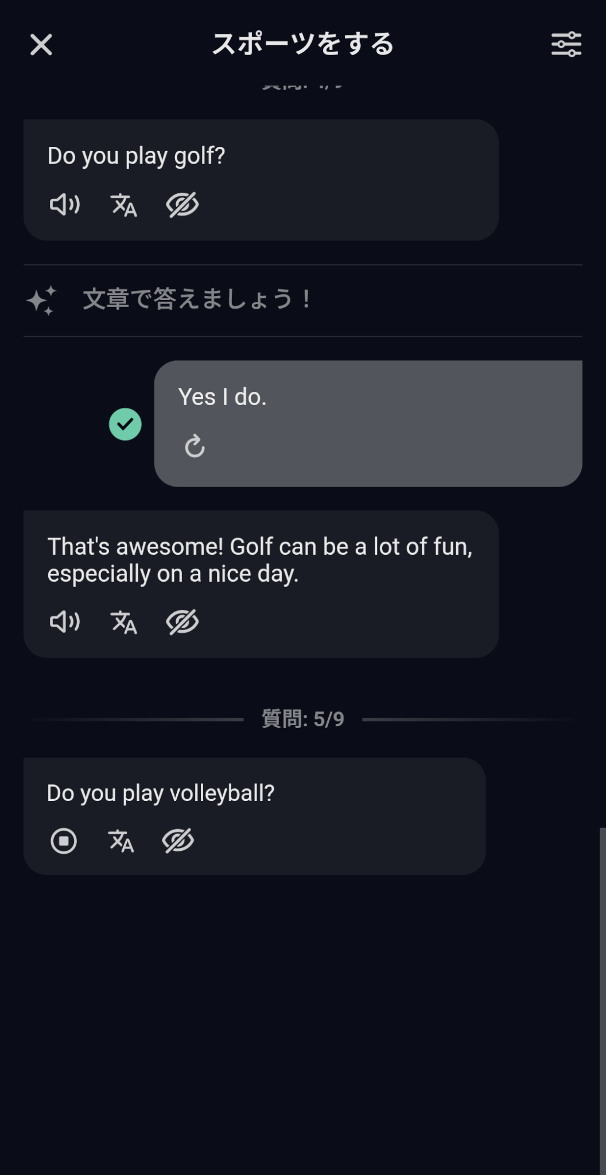The width and height of the screenshot is (606, 1175).
Task: Click the green checkmark beside the answer
Action: tap(125, 425)
